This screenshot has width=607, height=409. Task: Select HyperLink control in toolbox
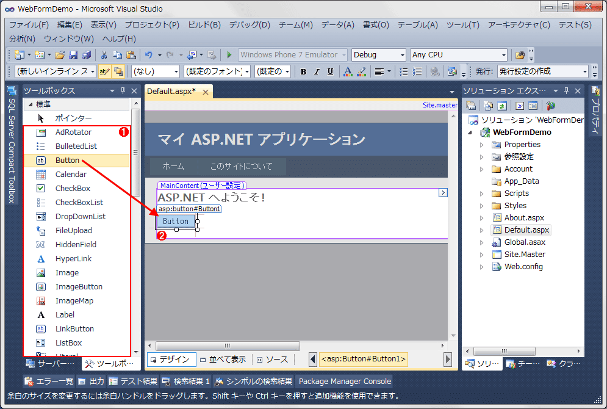[x=76, y=259]
